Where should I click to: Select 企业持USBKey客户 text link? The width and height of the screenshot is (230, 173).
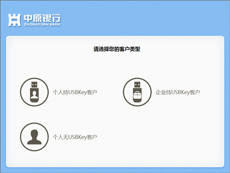tap(178, 92)
